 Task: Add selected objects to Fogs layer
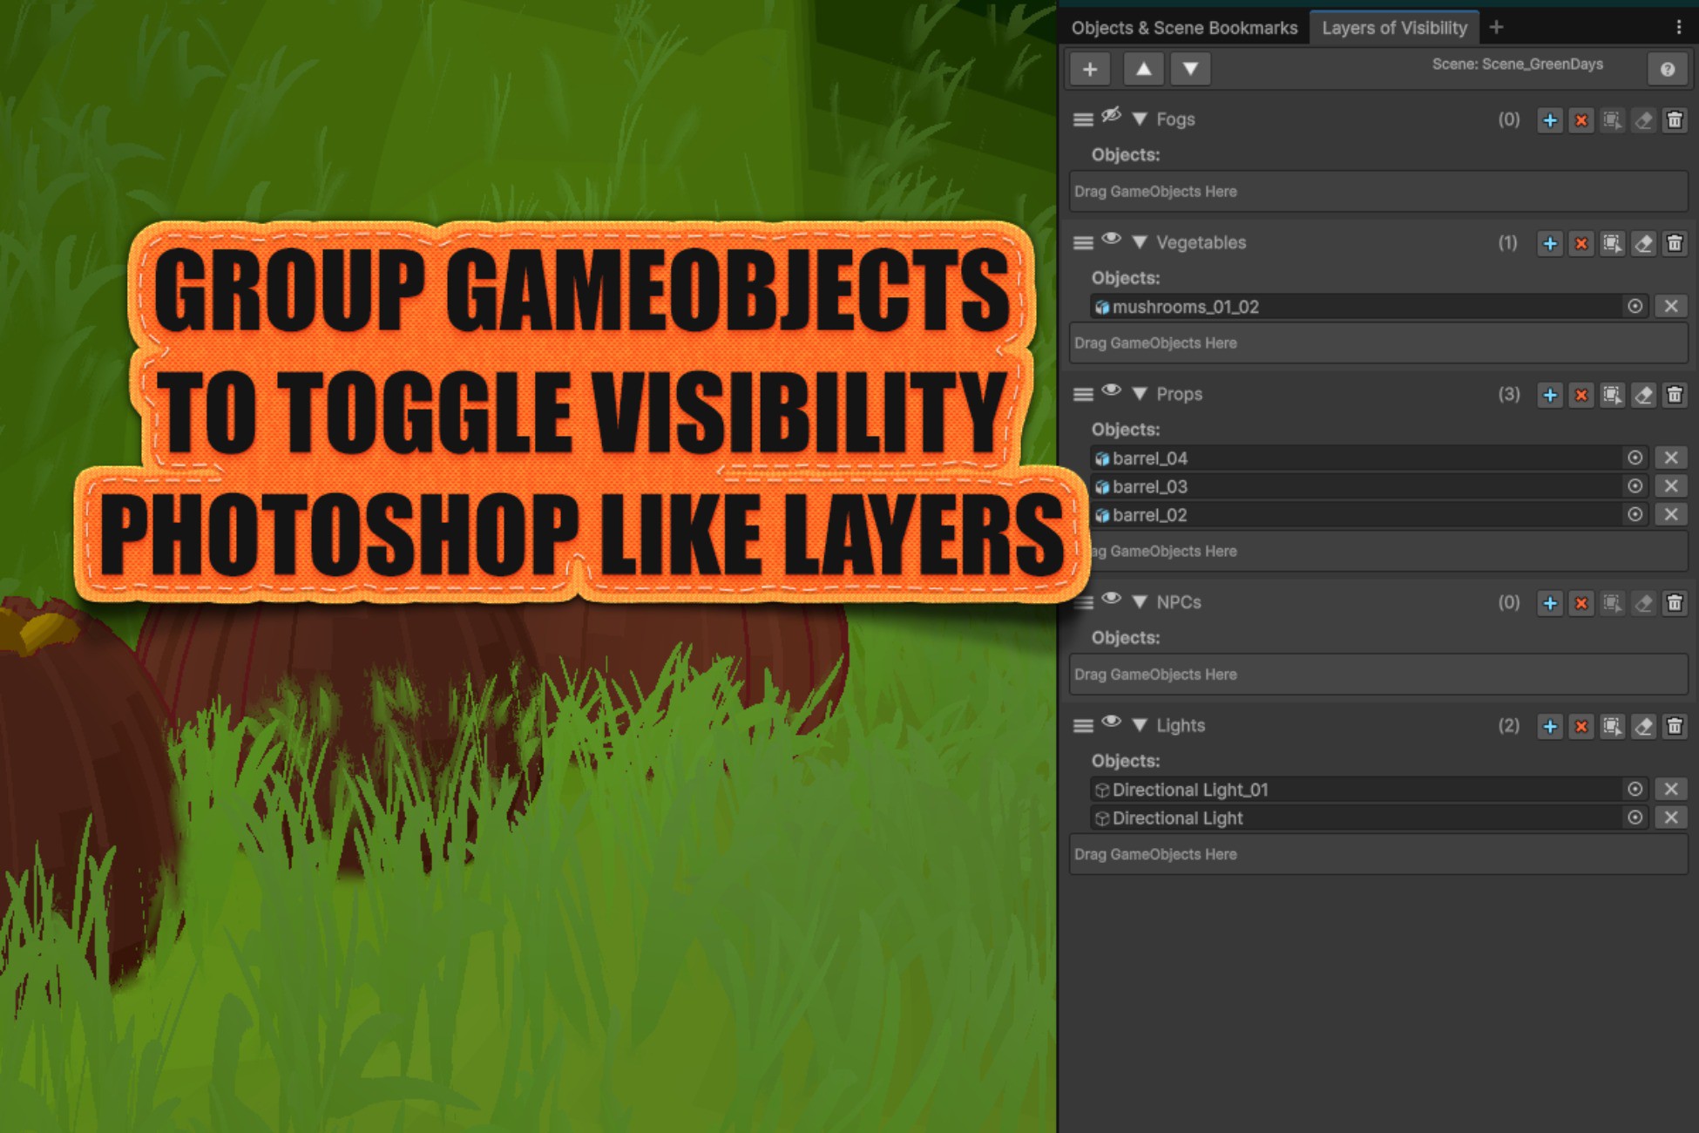[1549, 120]
